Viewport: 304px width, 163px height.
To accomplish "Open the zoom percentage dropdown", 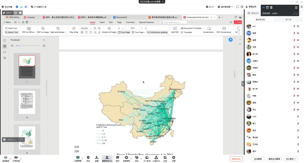I will 91,28.
